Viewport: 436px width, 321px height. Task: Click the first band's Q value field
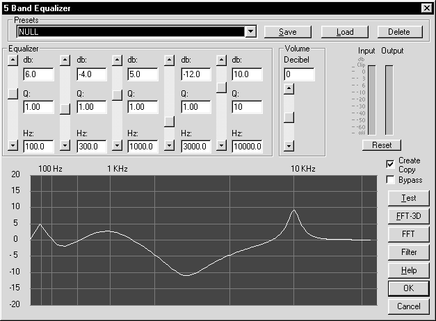(38, 108)
